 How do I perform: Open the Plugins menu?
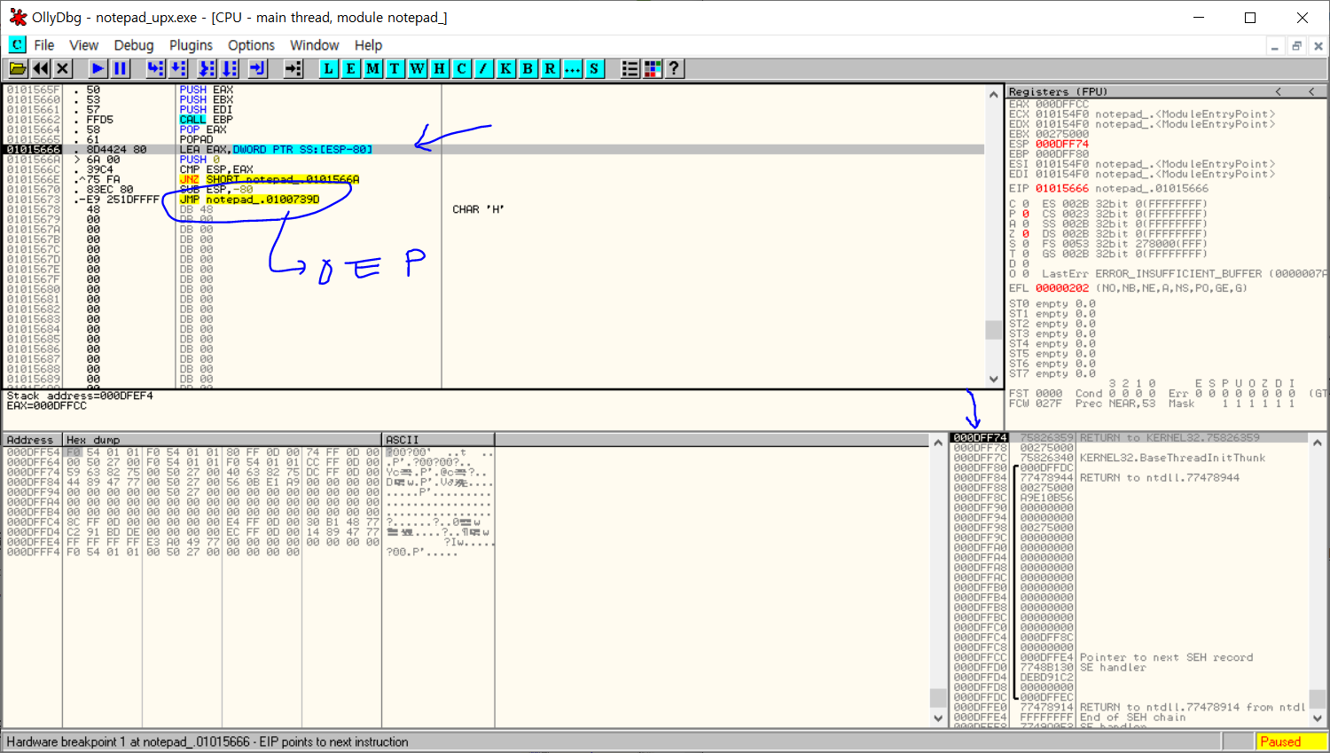pos(191,45)
